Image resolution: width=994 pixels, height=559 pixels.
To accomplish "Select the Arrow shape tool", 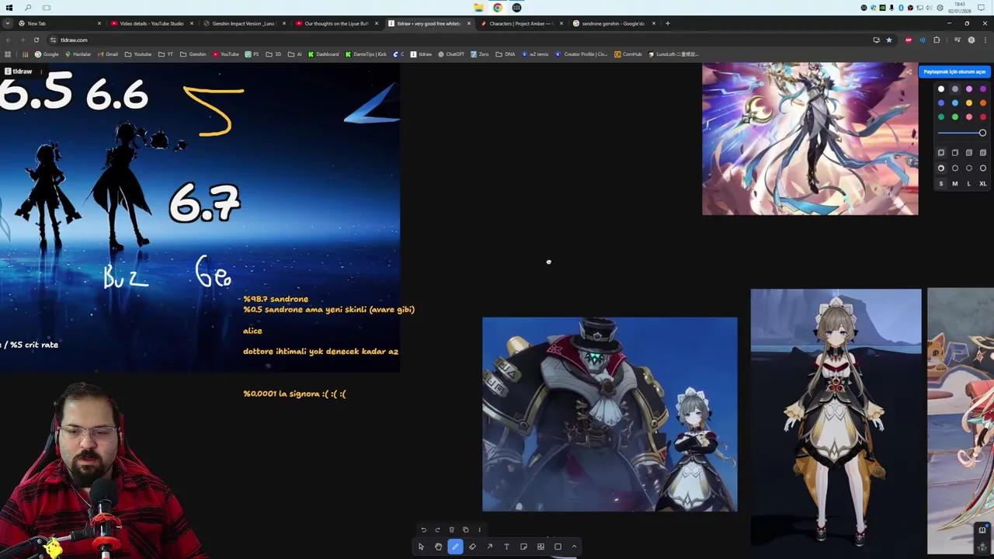I will pos(489,547).
